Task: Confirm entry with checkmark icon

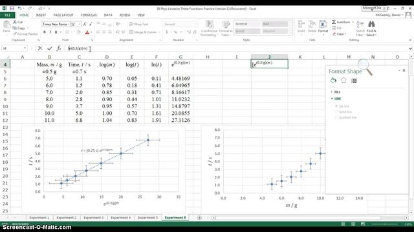Action: pos(50,48)
